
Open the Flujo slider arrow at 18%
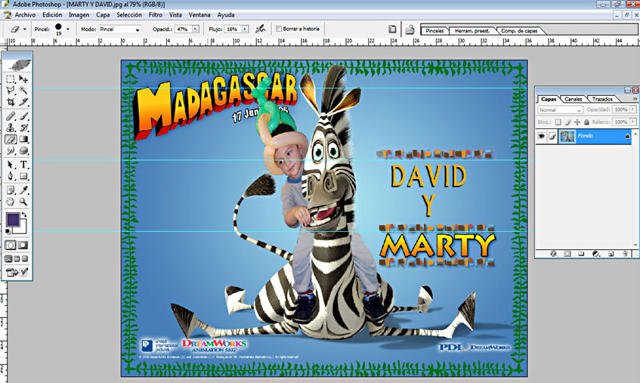246,29
